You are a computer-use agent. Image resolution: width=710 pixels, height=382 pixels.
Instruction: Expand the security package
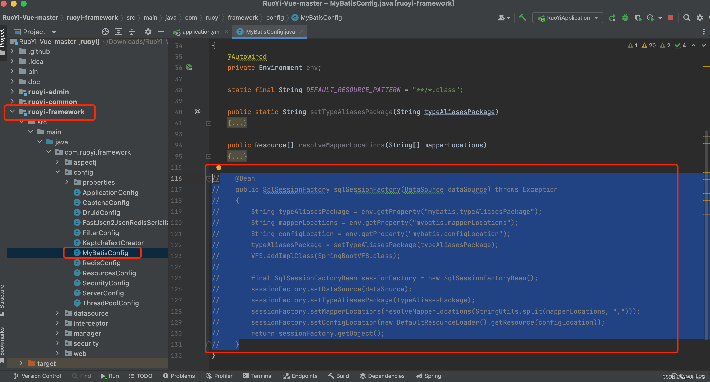coord(57,343)
